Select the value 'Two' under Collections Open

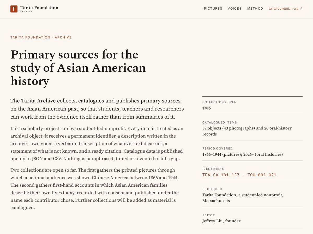207,108
